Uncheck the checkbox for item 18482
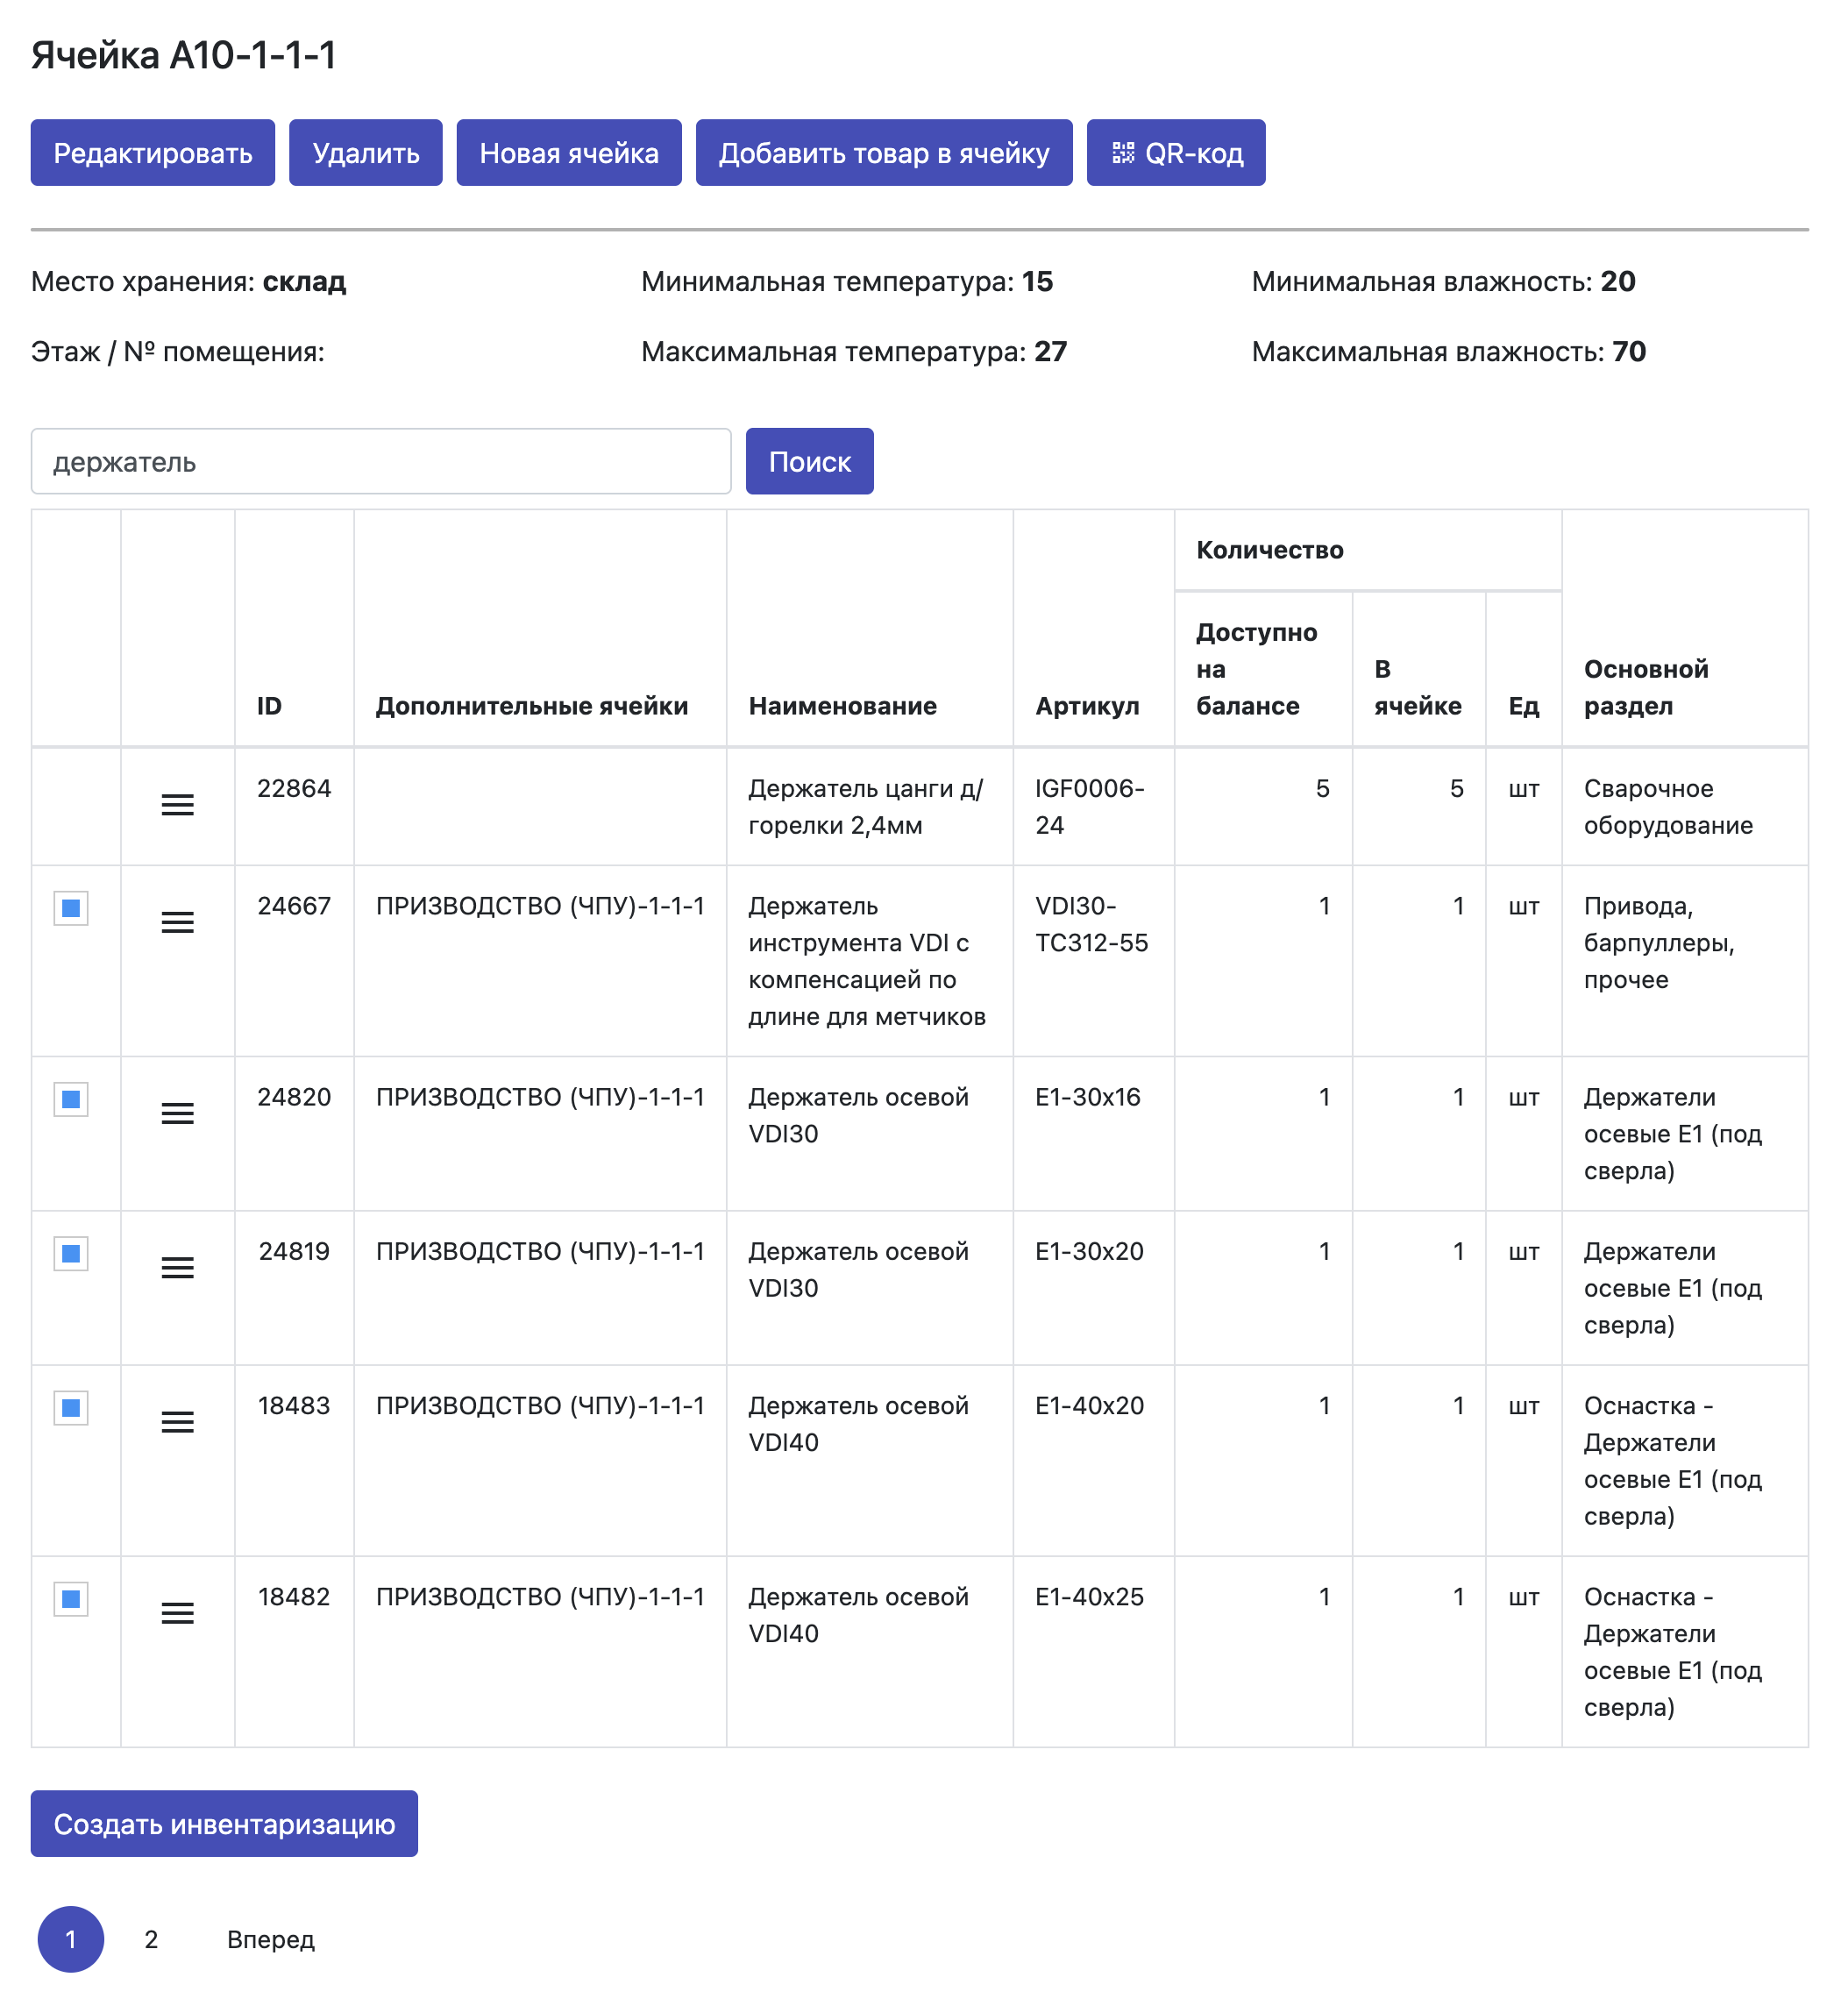Screen dimensions: 1848x2013 tap(71, 1599)
